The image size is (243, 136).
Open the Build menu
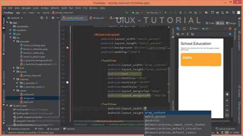point(64,8)
